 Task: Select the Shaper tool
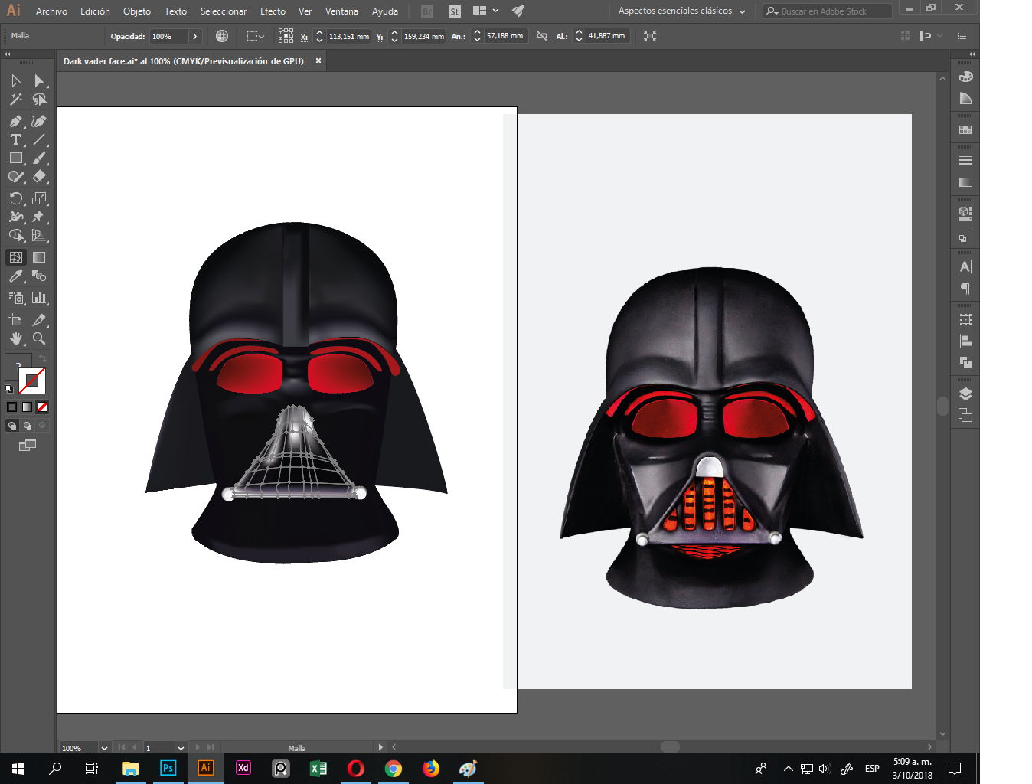click(x=16, y=176)
